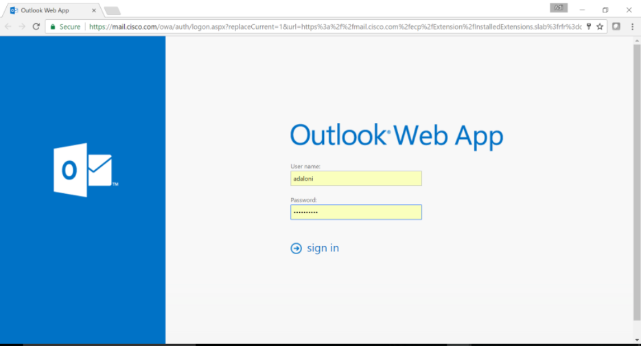Bookmark this page with the star icon
This screenshot has height=346, width=641.
click(x=600, y=27)
